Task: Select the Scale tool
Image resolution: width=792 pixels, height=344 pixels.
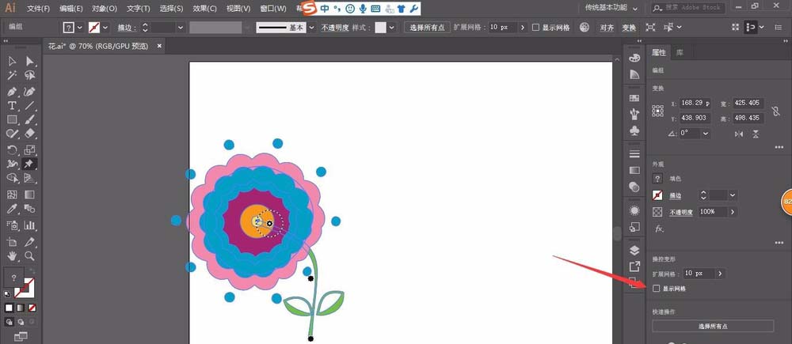Action: [30, 149]
